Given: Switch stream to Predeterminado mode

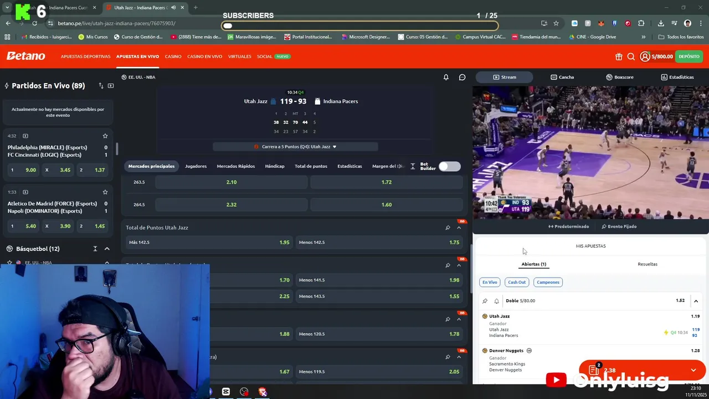Looking at the screenshot, I should tap(568, 227).
